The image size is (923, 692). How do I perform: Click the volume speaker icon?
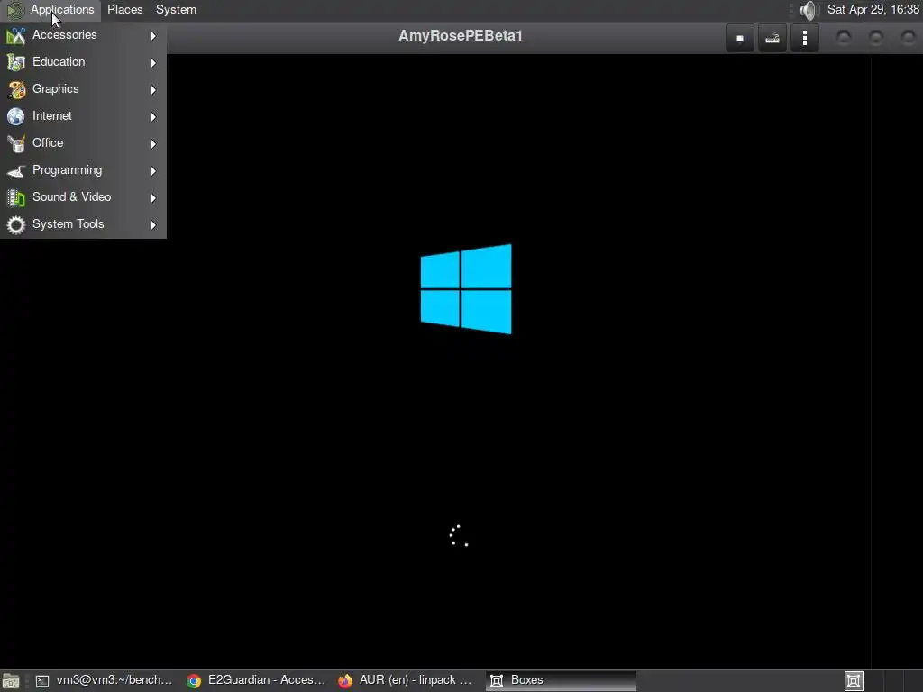pyautogui.click(x=809, y=10)
